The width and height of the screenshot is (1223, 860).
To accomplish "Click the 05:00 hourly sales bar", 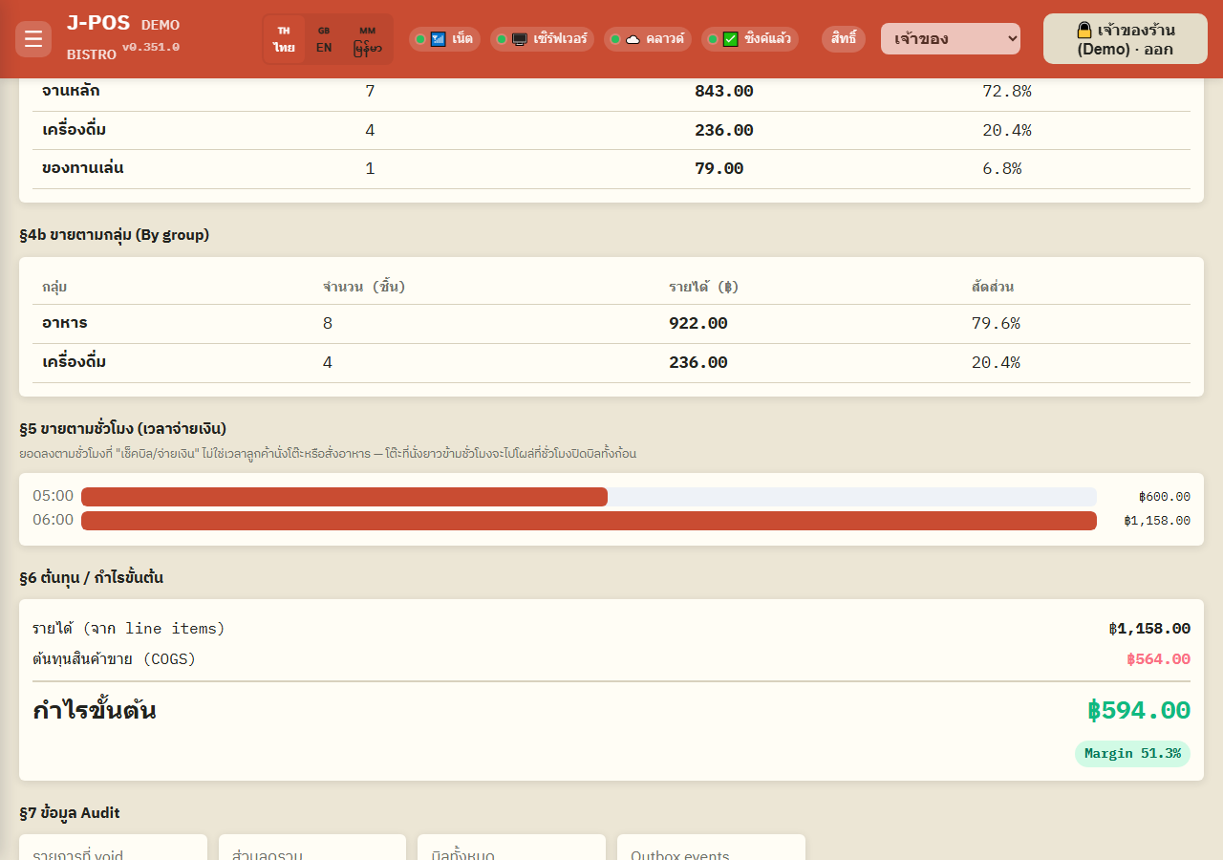I will (x=344, y=497).
